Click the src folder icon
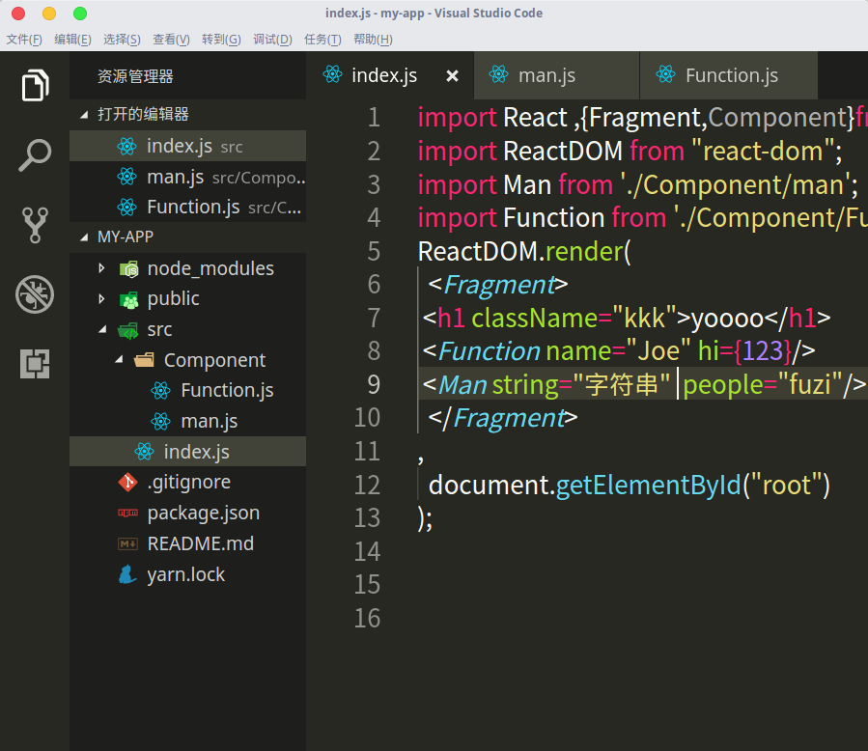Image resolution: width=868 pixels, height=751 pixels. 128,330
